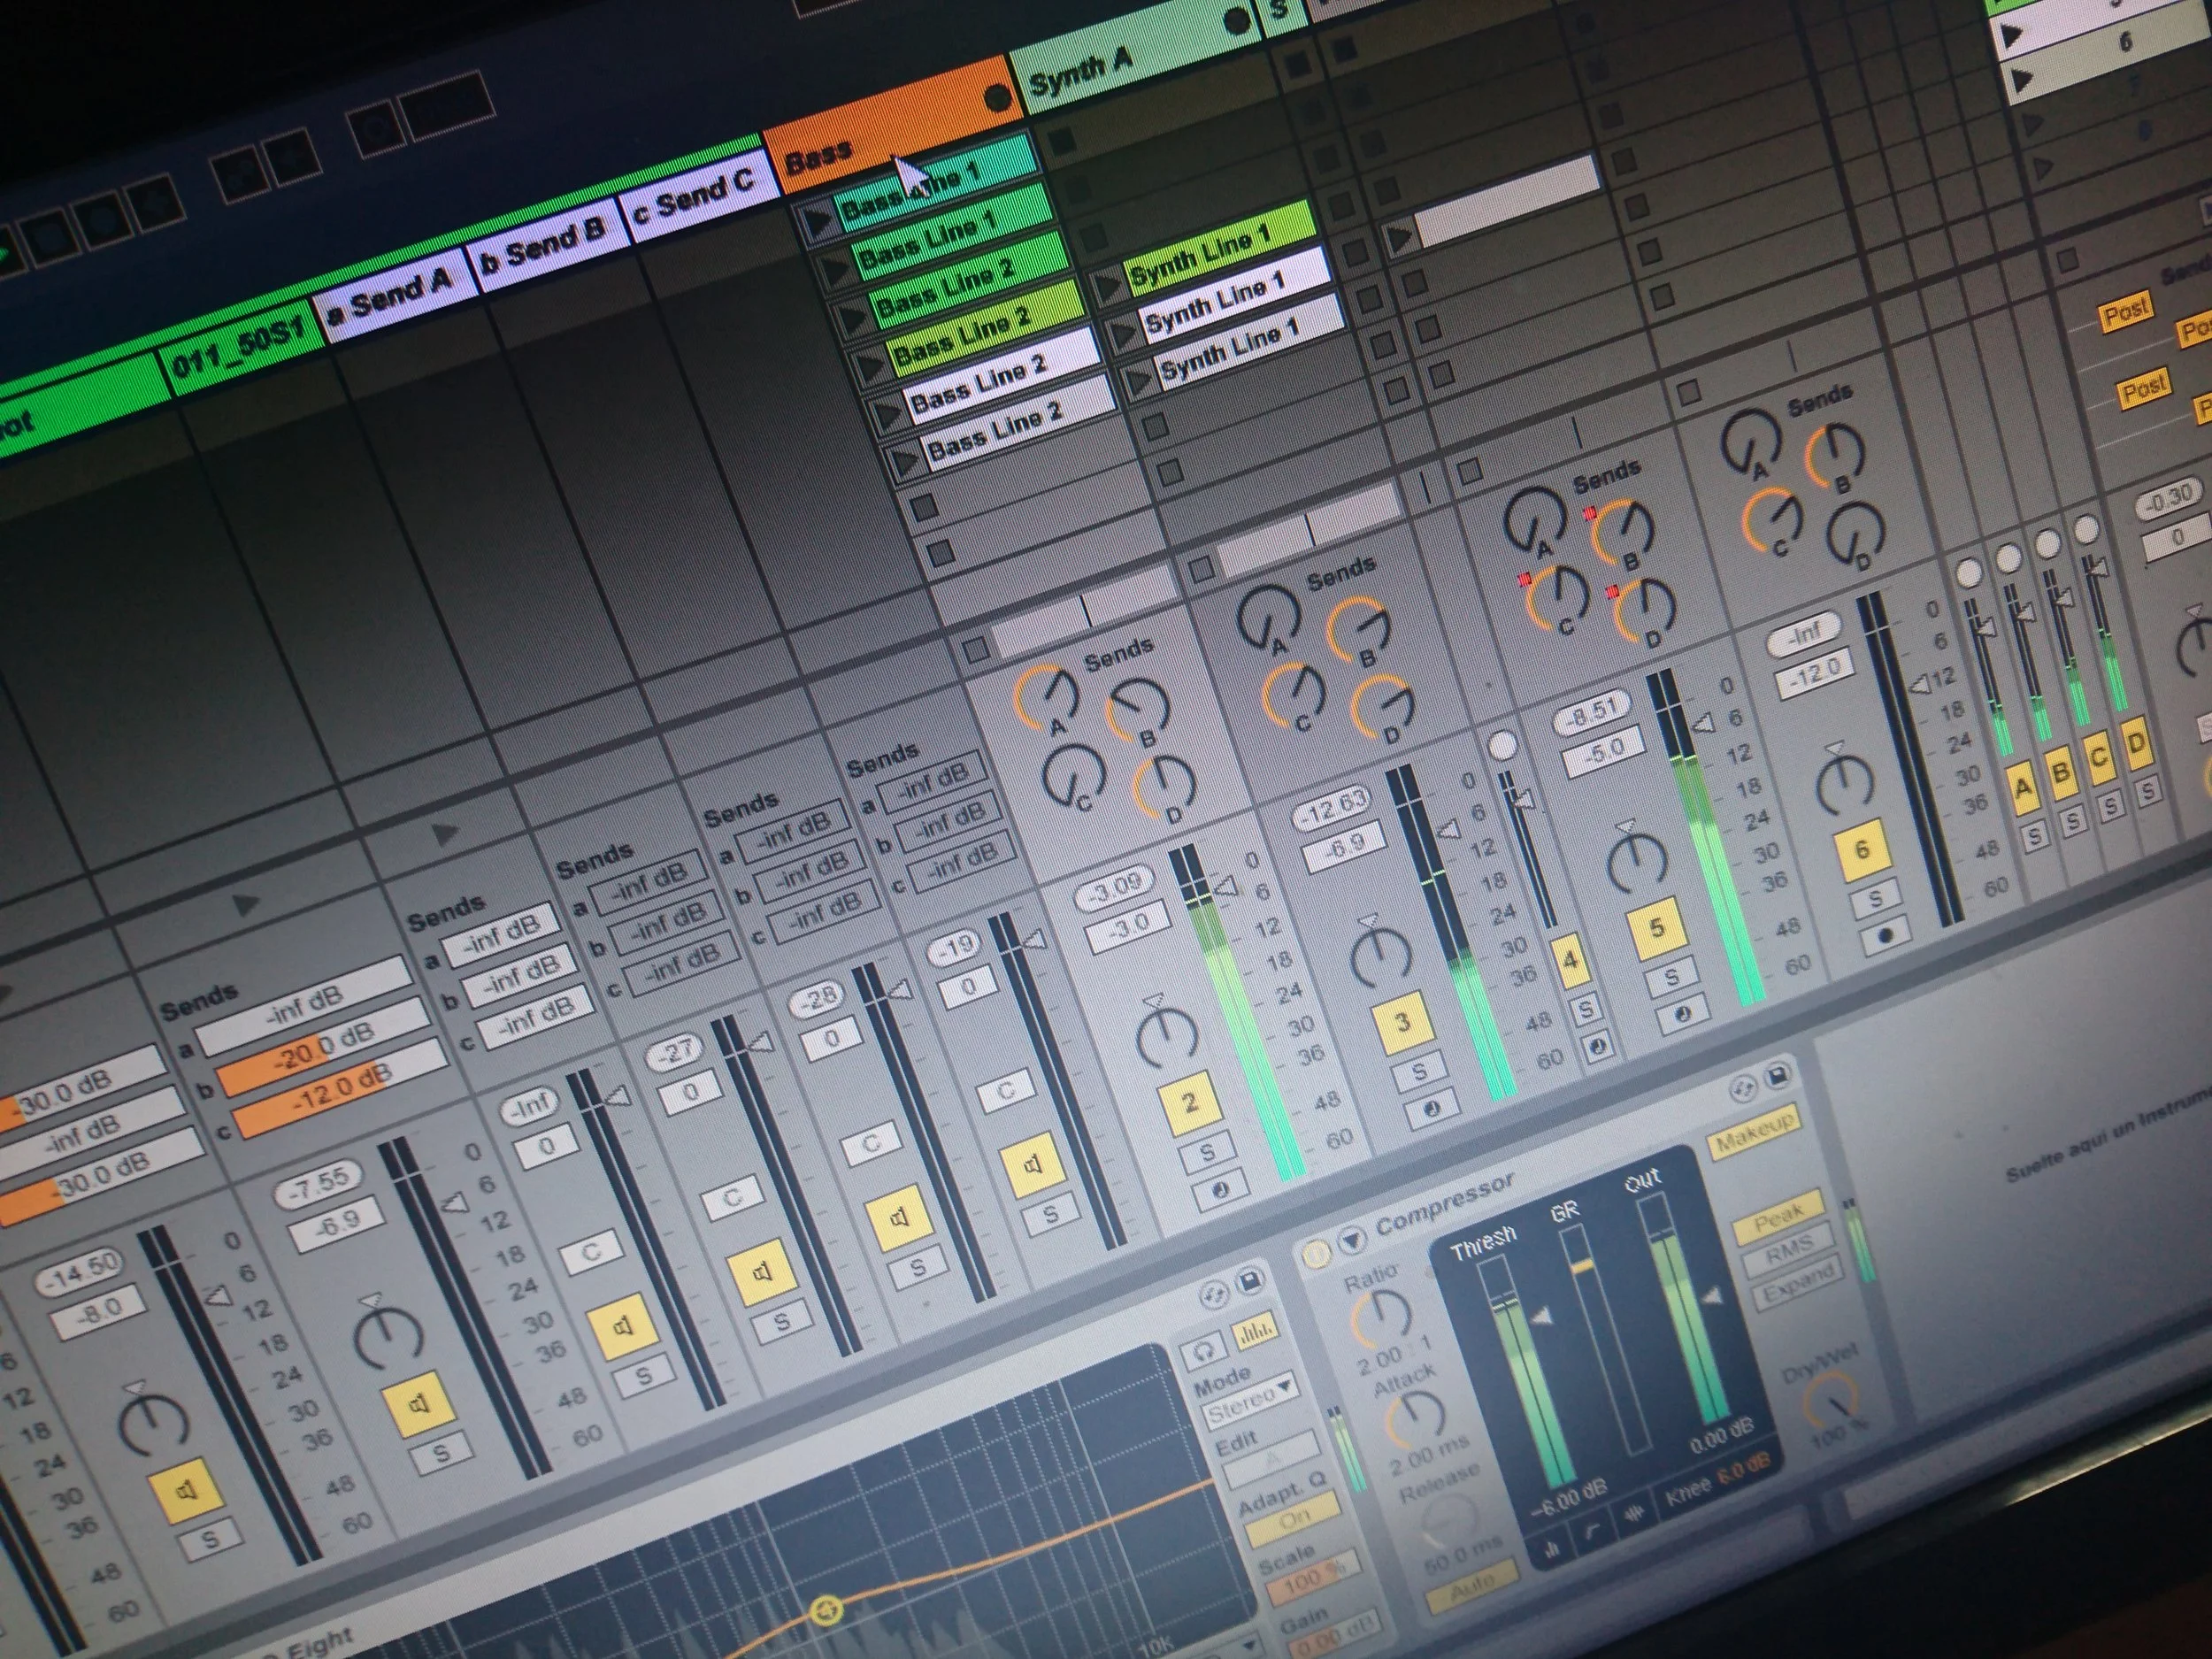Toggle EQ Eight spectrum analyzer icon
This screenshot has height=1659, width=2212.
pyautogui.click(x=1256, y=1331)
